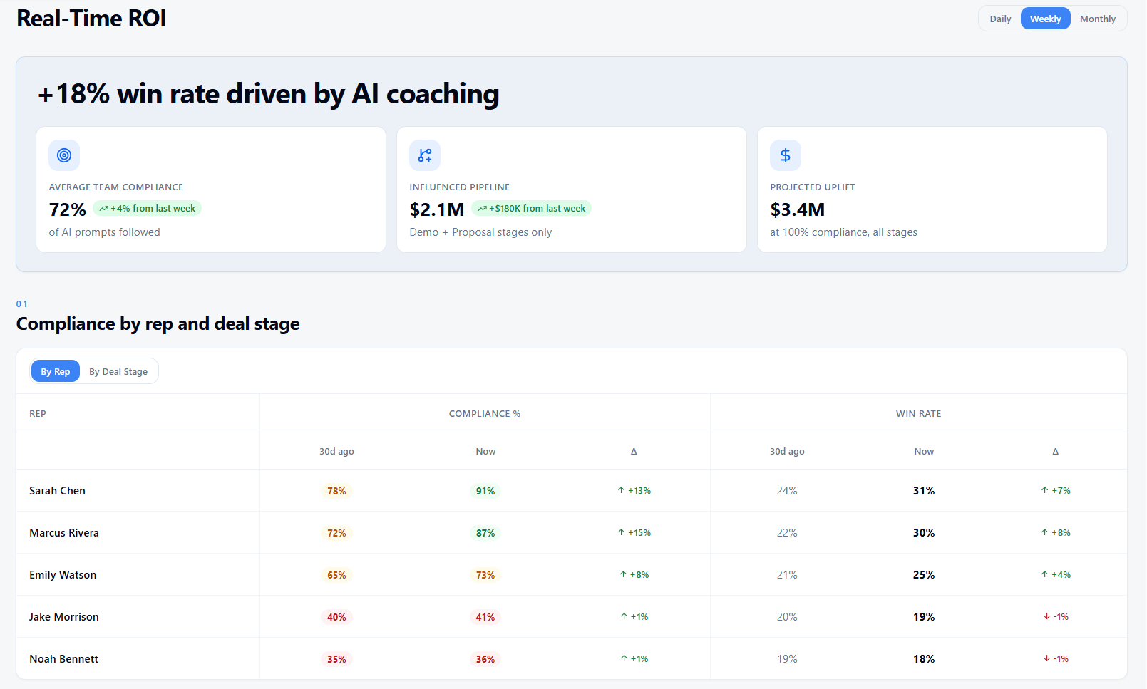The width and height of the screenshot is (1147, 689).
Task: Open Sarah Chen's row from the REP column
Action: [57, 490]
